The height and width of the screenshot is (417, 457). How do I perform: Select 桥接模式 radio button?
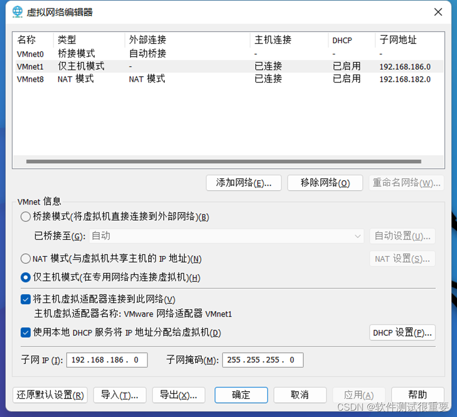tap(26, 217)
